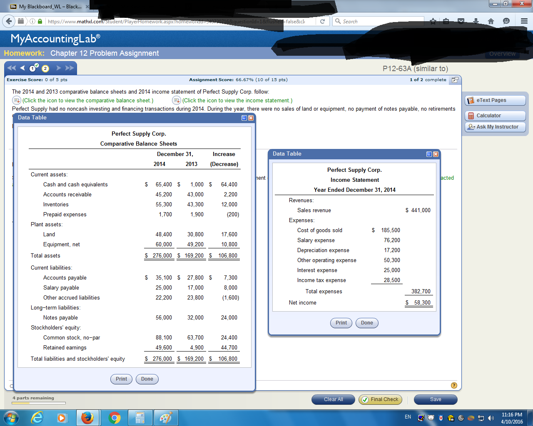Open Firefox from the taskbar

(87, 418)
